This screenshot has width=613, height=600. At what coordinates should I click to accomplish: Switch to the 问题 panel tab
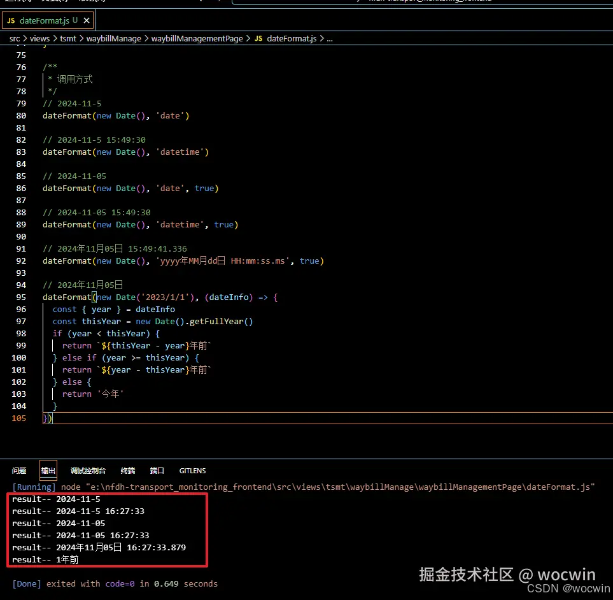[18, 471]
